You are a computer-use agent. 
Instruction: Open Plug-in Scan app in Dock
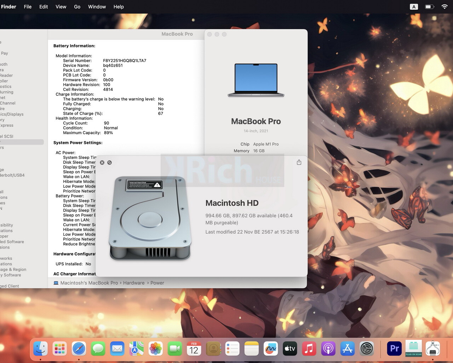(x=413, y=349)
